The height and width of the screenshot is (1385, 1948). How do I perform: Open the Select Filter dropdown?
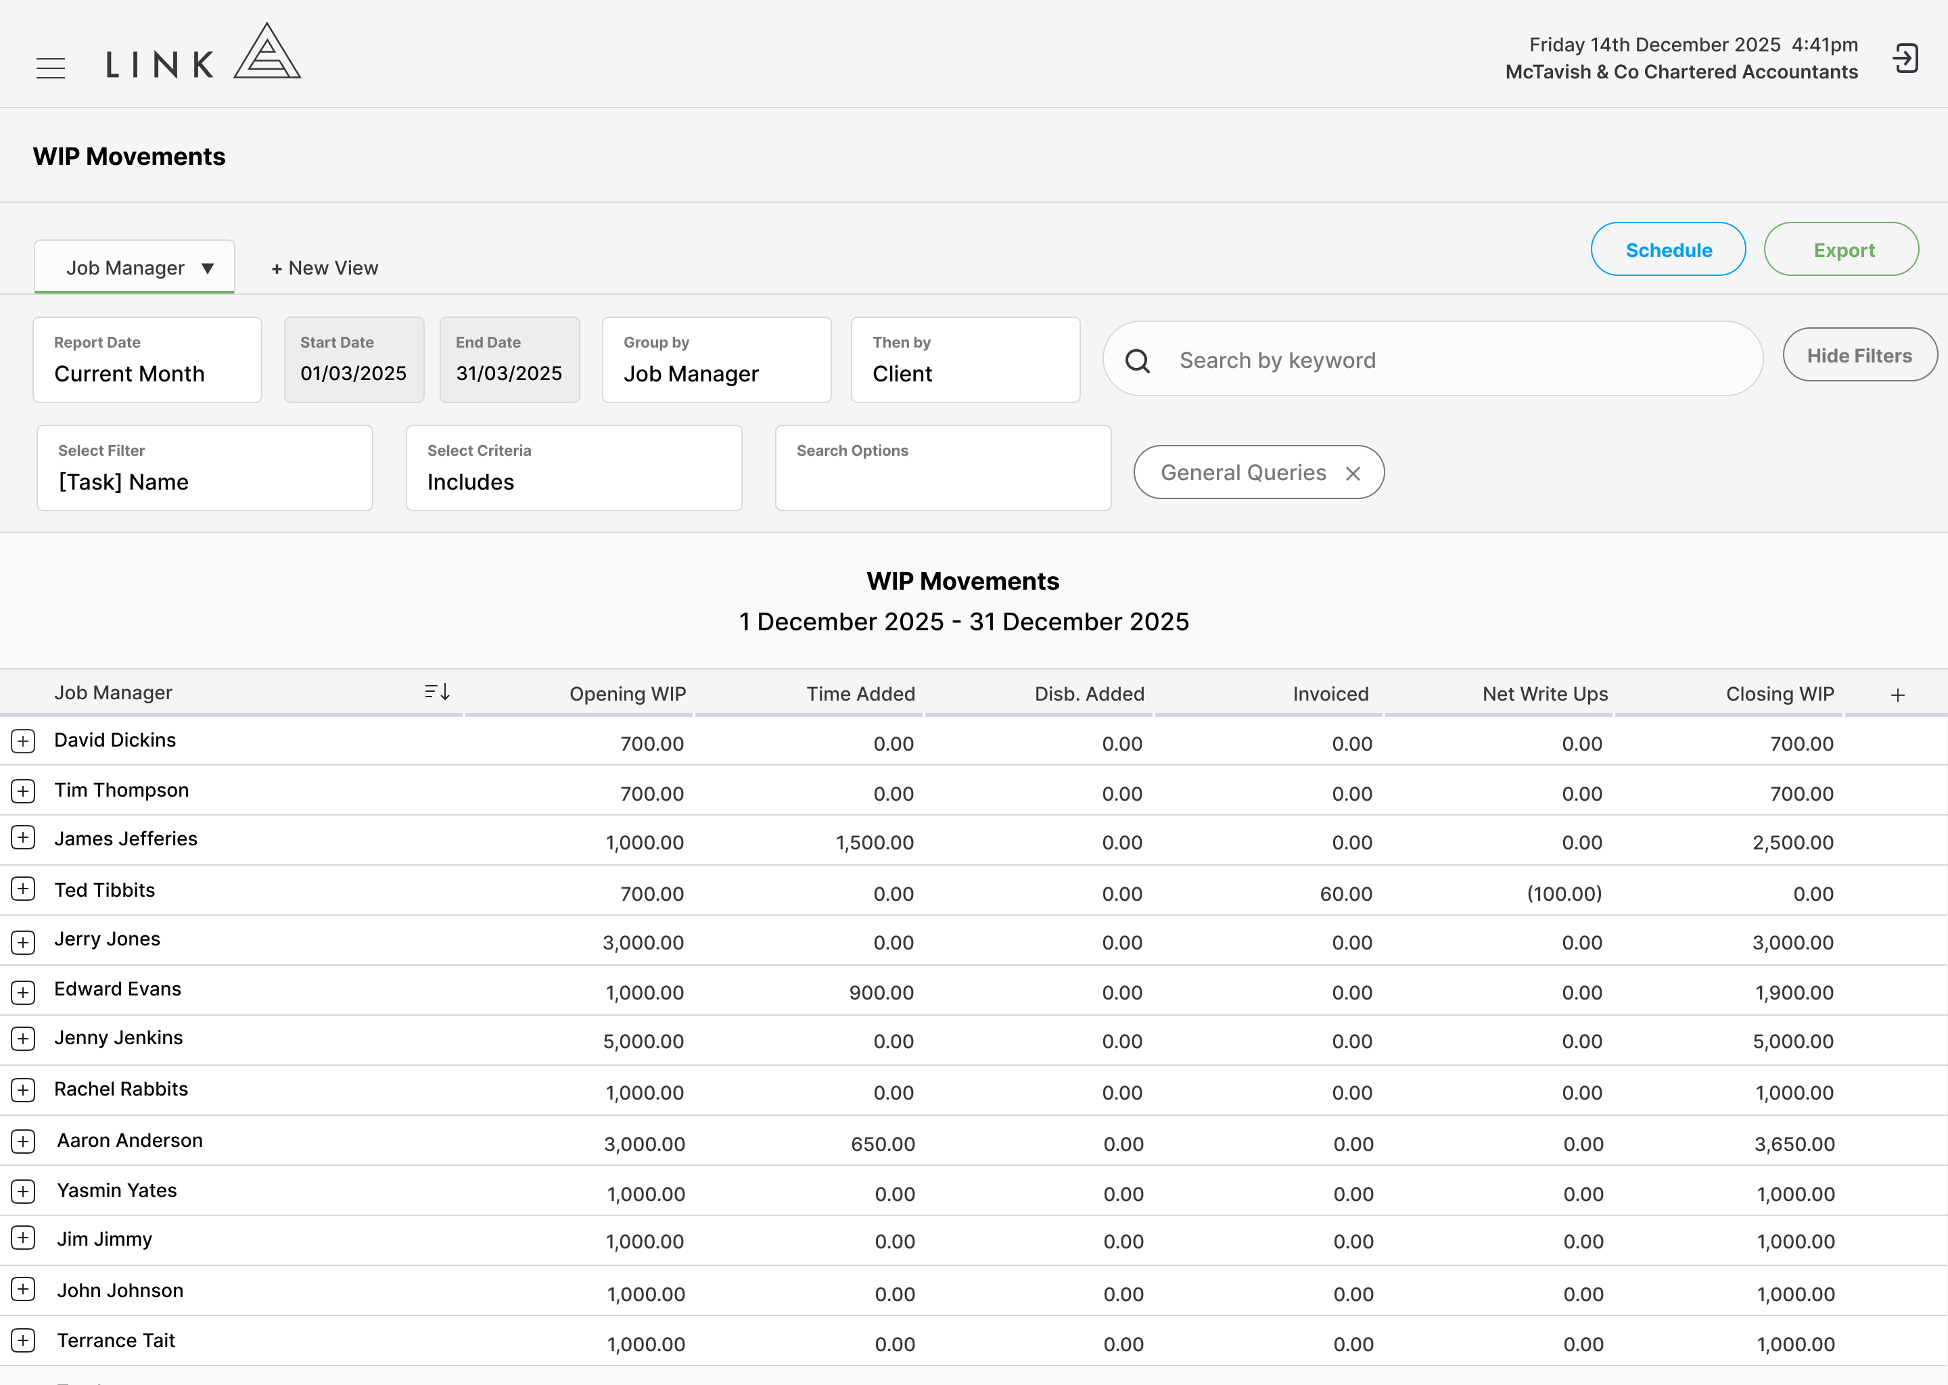(205, 468)
